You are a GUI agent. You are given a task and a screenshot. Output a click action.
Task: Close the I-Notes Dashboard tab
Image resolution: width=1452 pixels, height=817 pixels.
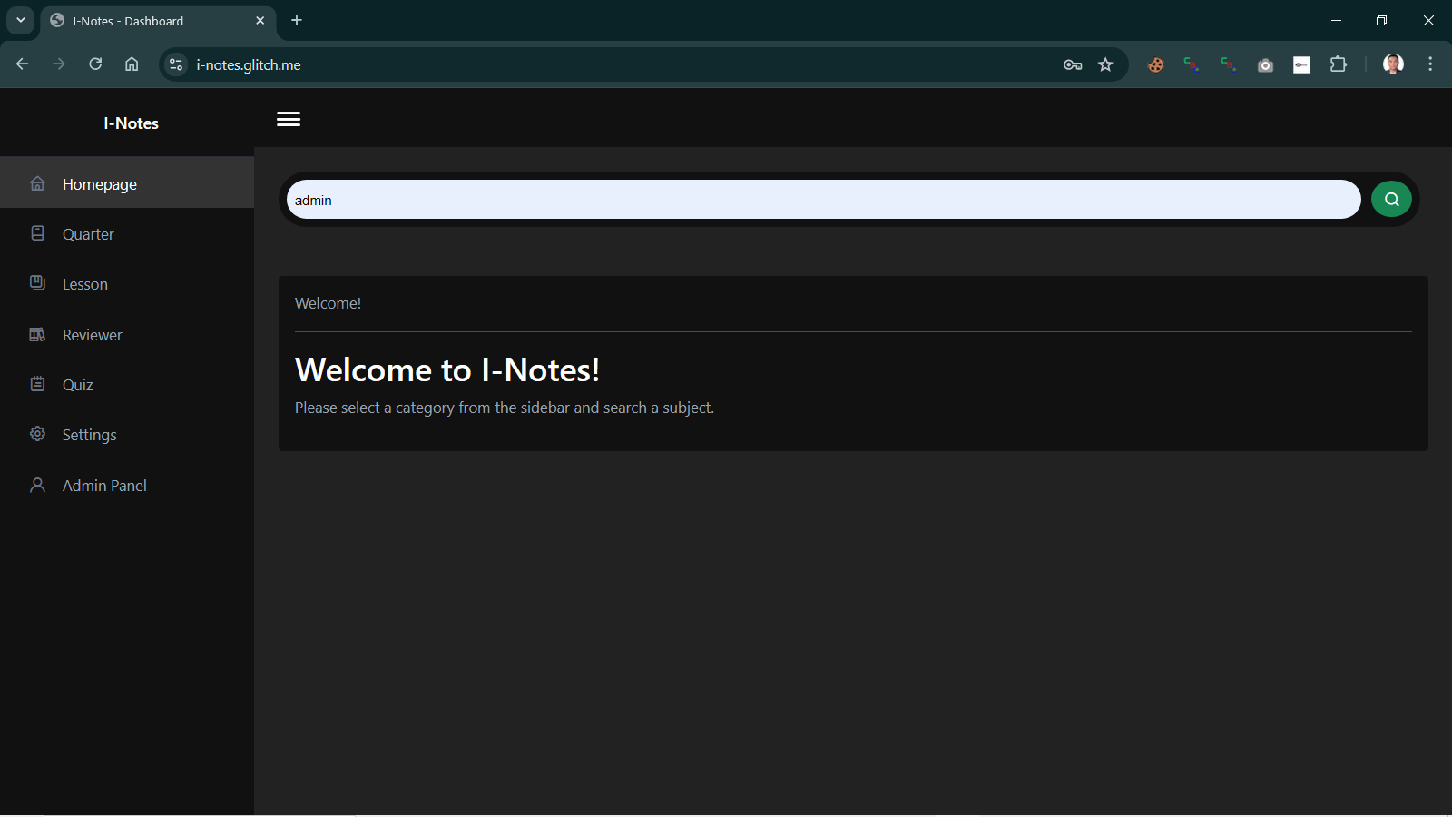pyautogui.click(x=260, y=20)
